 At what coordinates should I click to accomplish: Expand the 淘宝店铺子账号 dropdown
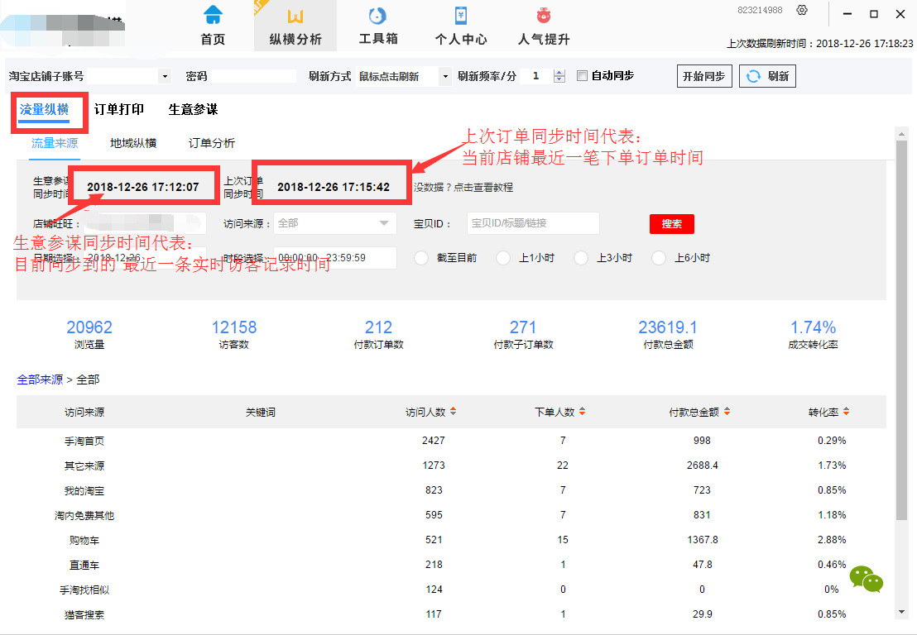coord(164,76)
